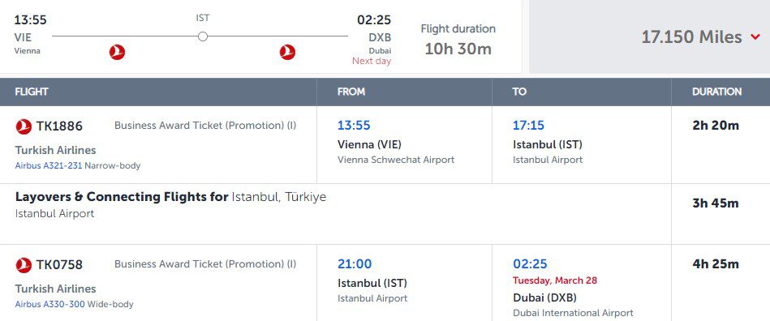Screen dimensions: 770x321
Task: Open Airbus A321-231 aircraft details link
Action: coord(49,166)
